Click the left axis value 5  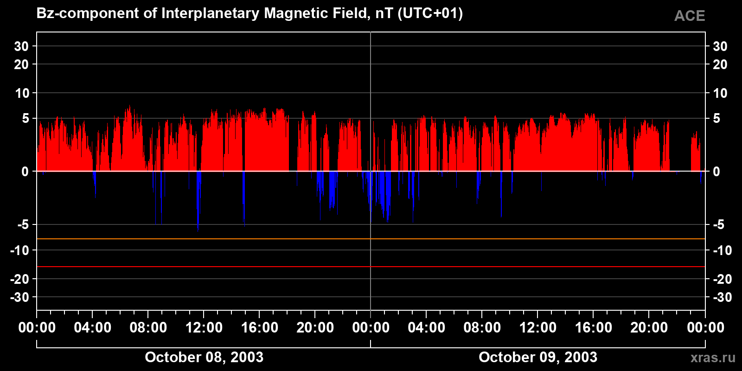26,119
